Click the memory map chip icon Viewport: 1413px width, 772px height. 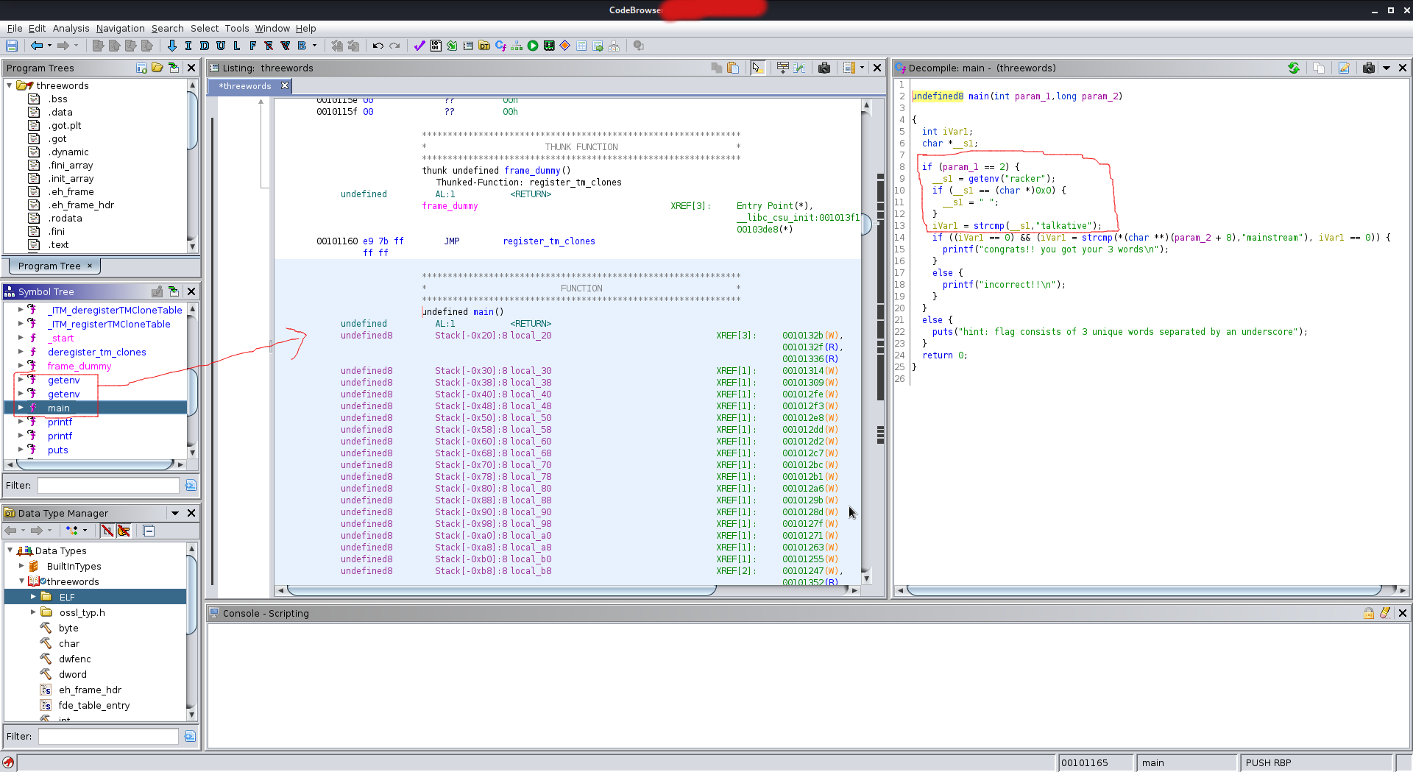click(549, 46)
